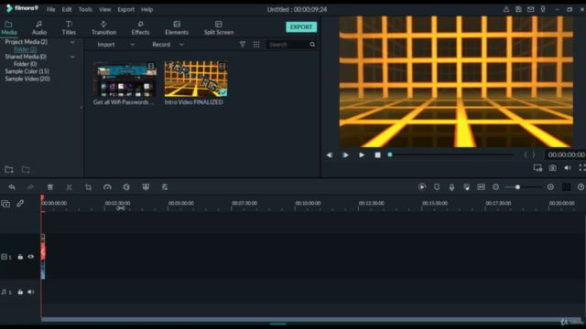Hide video track 1 with the eye
Screen dimensions: 586x329
30,257
